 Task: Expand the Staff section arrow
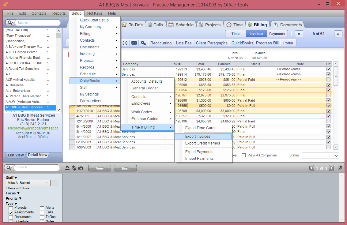(x=16, y=178)
